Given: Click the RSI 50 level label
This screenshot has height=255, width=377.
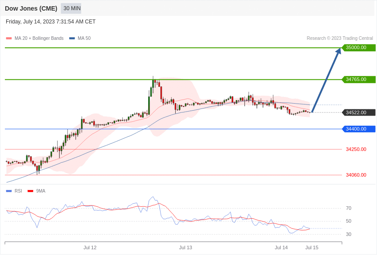Looking at the screenshot, I should pyautogui.click(x=349, y=221).
